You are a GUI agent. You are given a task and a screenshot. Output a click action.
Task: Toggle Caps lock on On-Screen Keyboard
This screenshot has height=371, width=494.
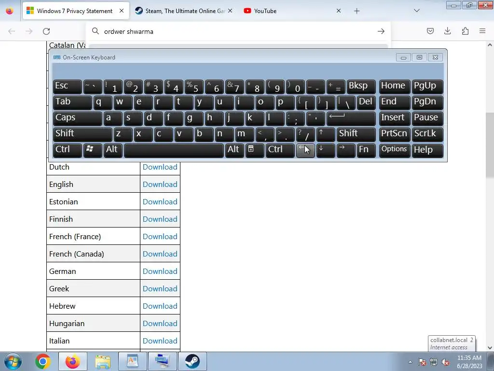tap(78, 119)
